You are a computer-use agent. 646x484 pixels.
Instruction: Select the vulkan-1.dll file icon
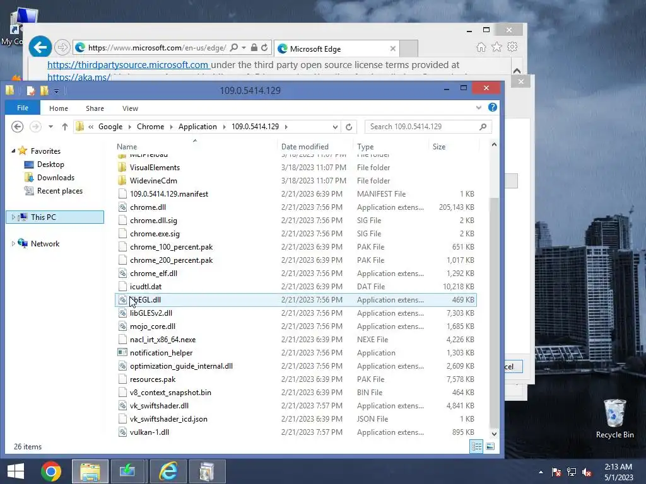coord(122,432)
